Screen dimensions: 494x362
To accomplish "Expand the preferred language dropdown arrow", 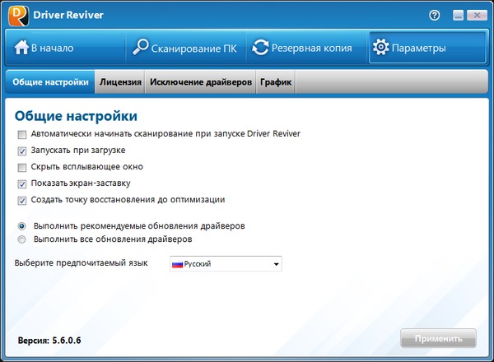I will (x=276, y=264).
